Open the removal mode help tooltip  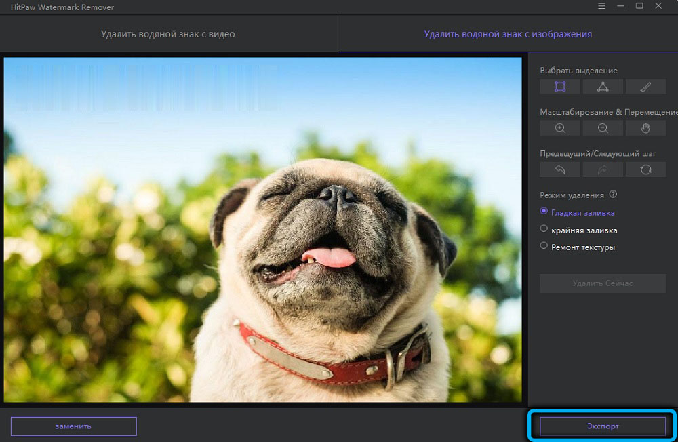click(x=612, y=195)
